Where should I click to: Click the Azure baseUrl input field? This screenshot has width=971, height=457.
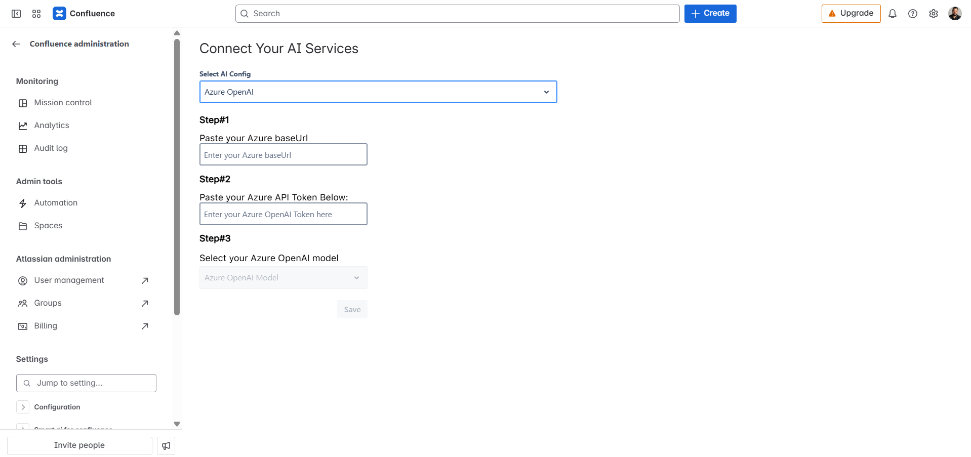(283, 155)
